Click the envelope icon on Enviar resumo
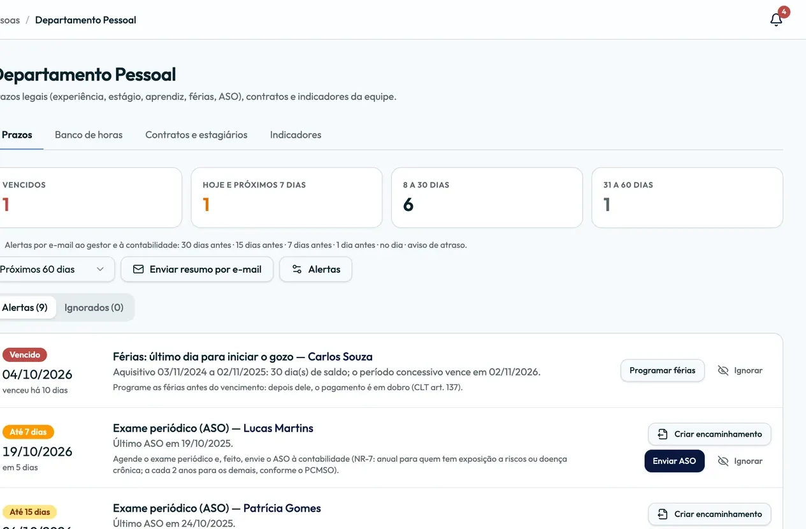Image resolution: width=806 pixels, height=529 pixels. (138, 270)
